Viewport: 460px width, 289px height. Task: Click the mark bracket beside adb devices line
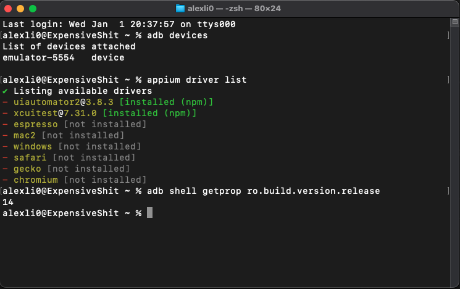point(448,35)
